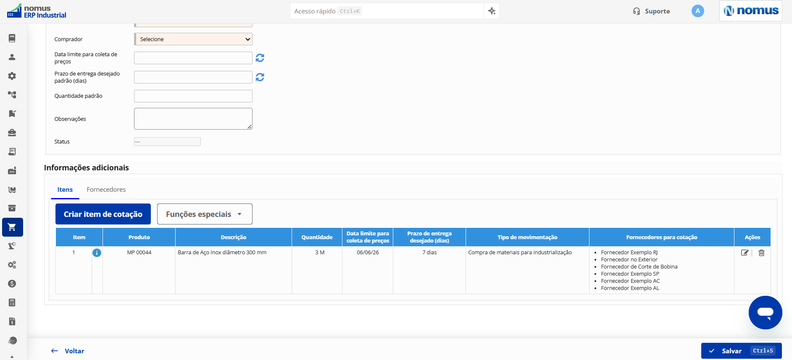
Task: Delete item 1 using the trash icon
Action: click(x=761, y=253)
